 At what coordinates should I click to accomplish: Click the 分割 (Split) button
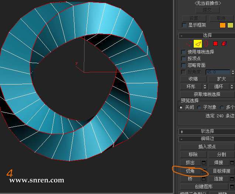click(221, 155)
